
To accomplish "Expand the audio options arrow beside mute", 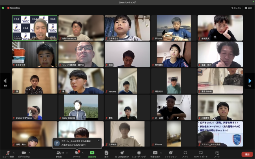I will 13,153.
